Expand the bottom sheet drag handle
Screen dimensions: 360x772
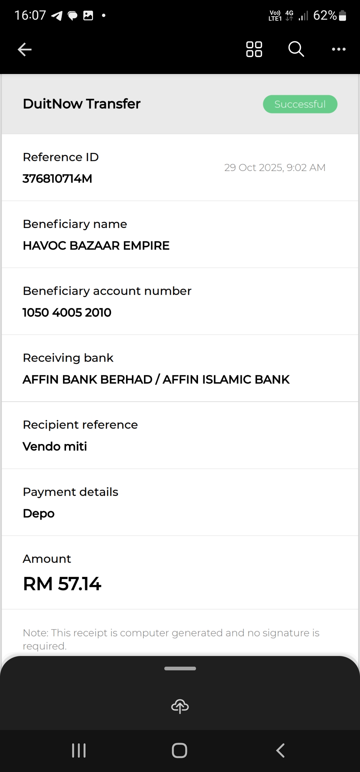(x=180, y=668)
